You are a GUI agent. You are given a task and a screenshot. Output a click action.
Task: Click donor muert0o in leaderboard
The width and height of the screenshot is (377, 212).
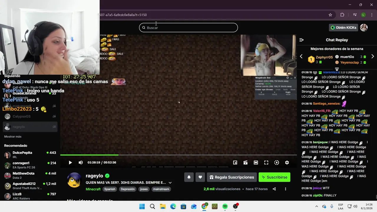[x=347, y=57]
